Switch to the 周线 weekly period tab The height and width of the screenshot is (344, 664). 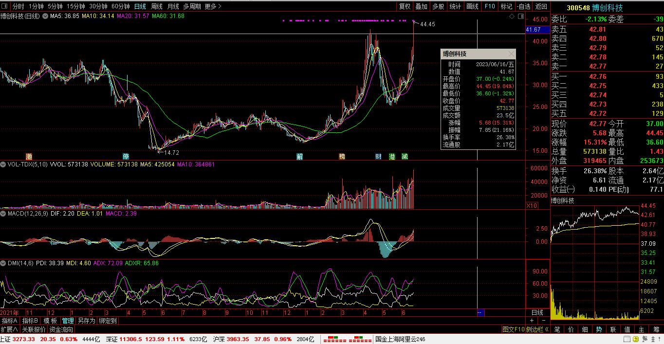156,6
